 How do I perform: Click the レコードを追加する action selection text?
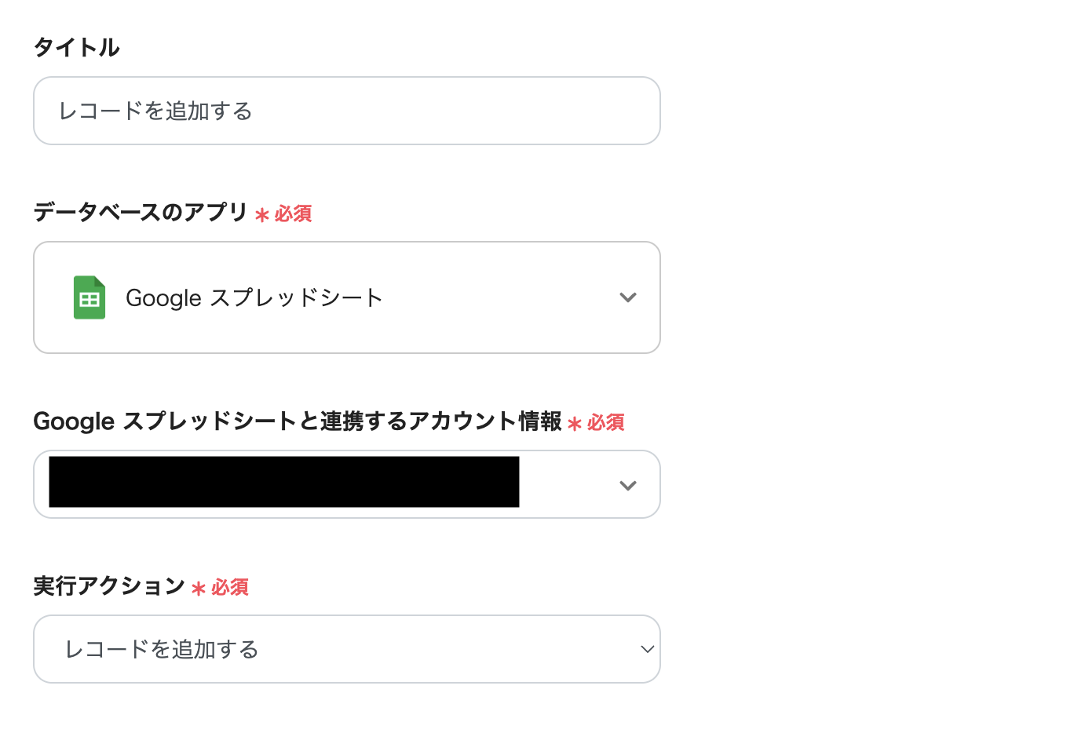162,650
